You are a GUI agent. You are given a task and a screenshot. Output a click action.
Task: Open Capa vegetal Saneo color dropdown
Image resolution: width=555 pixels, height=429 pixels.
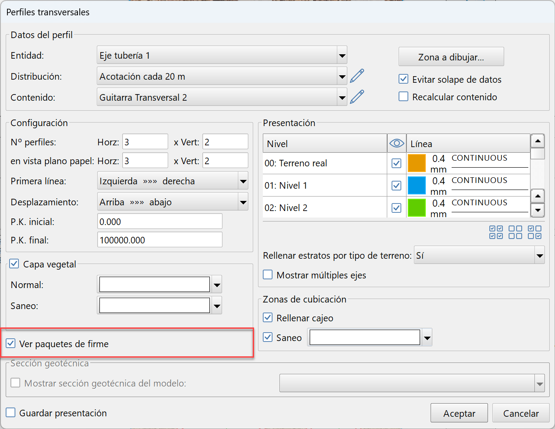point(216,306)
